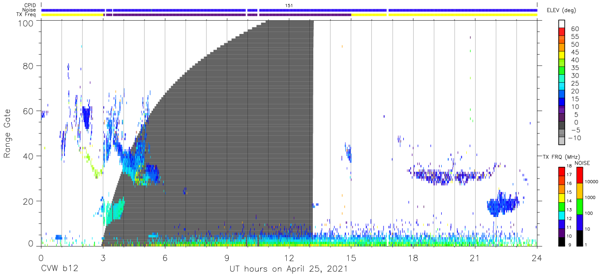This screenshot has height=279, width=604.
Task: Click the x-axis tick label '6'
Action: pos(165,258)
